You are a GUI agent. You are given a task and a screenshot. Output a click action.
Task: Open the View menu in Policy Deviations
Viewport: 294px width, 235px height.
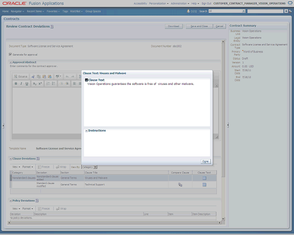16,208
